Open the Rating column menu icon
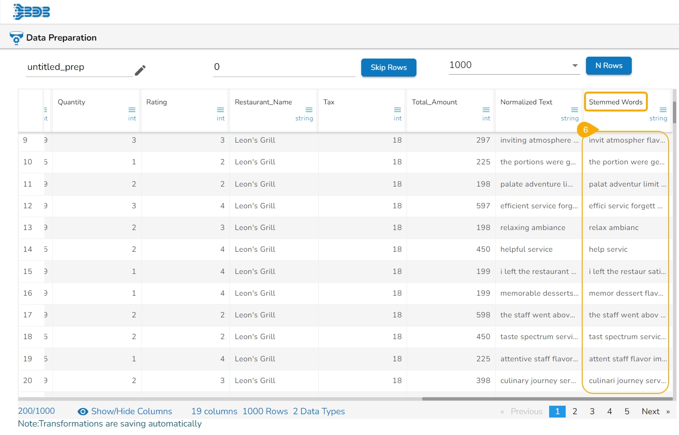679x435 pixels. tap(221, 110)
